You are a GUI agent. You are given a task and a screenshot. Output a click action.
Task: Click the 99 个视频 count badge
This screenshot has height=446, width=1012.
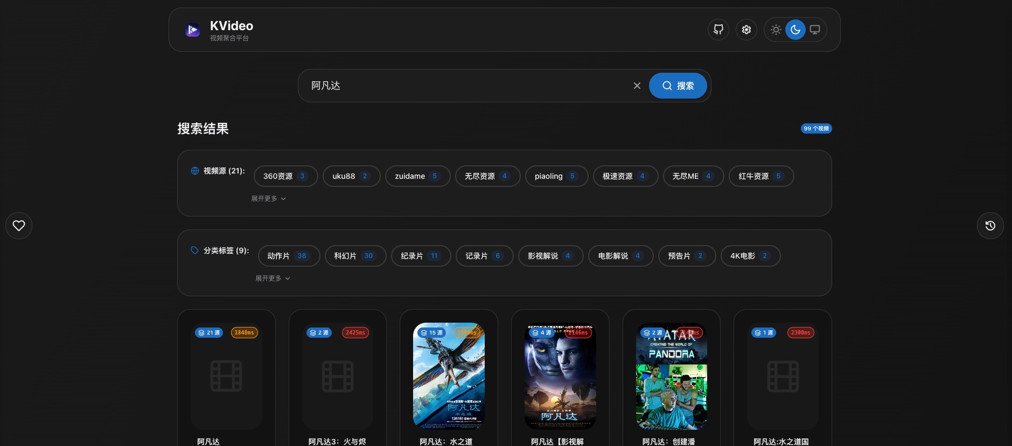(816, 129)
